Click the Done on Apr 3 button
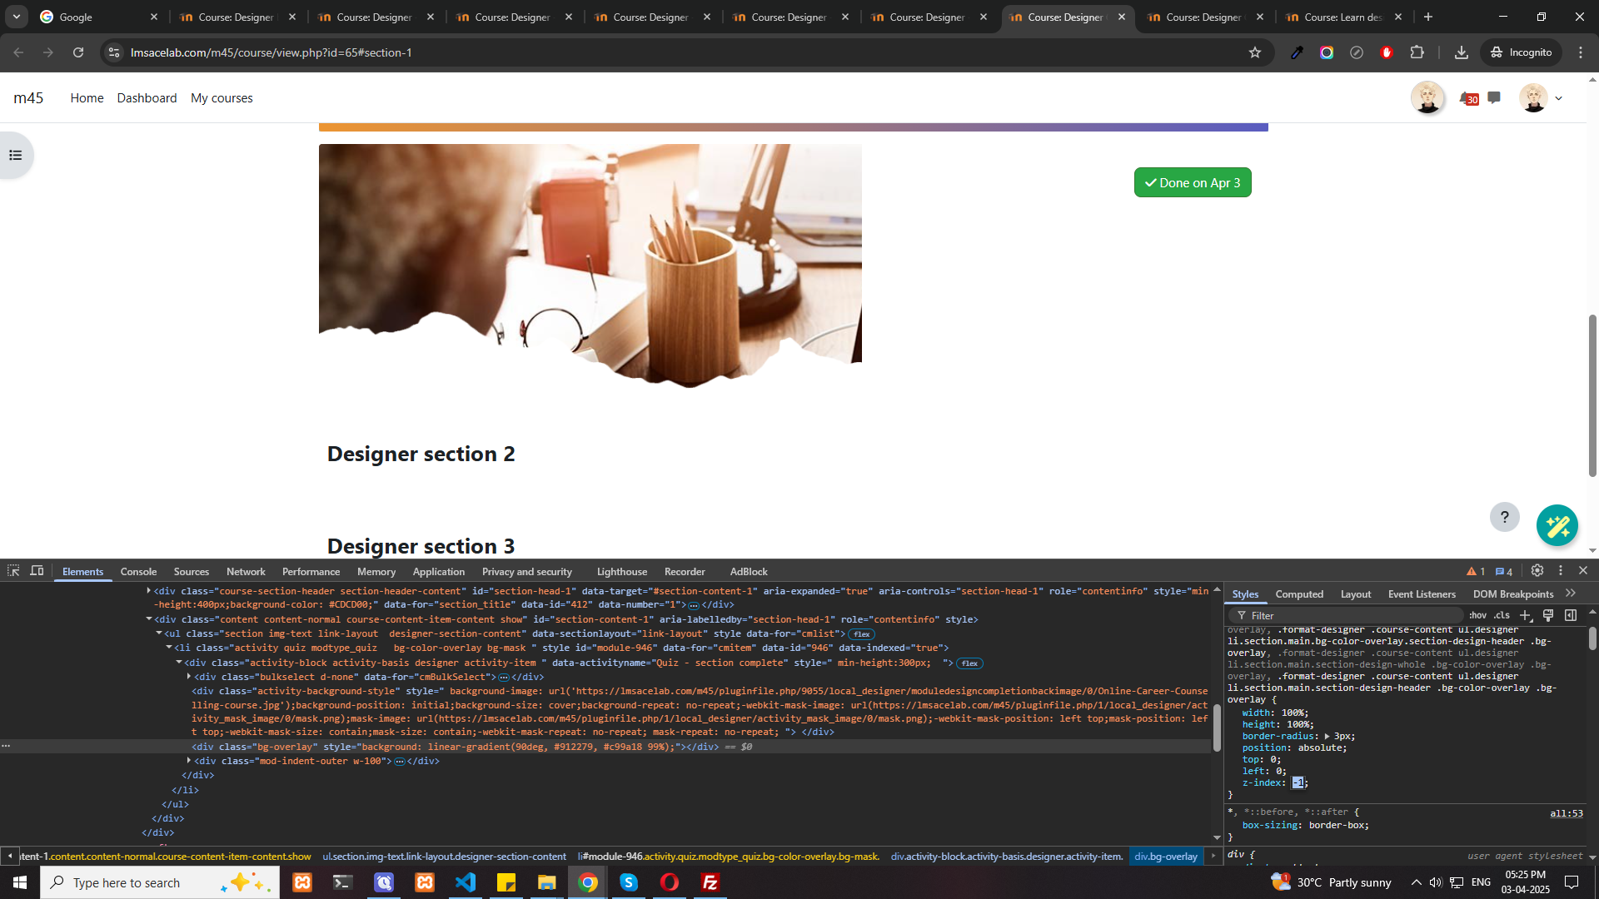This screenshot has height=899, width=1599. (1192, 183)
